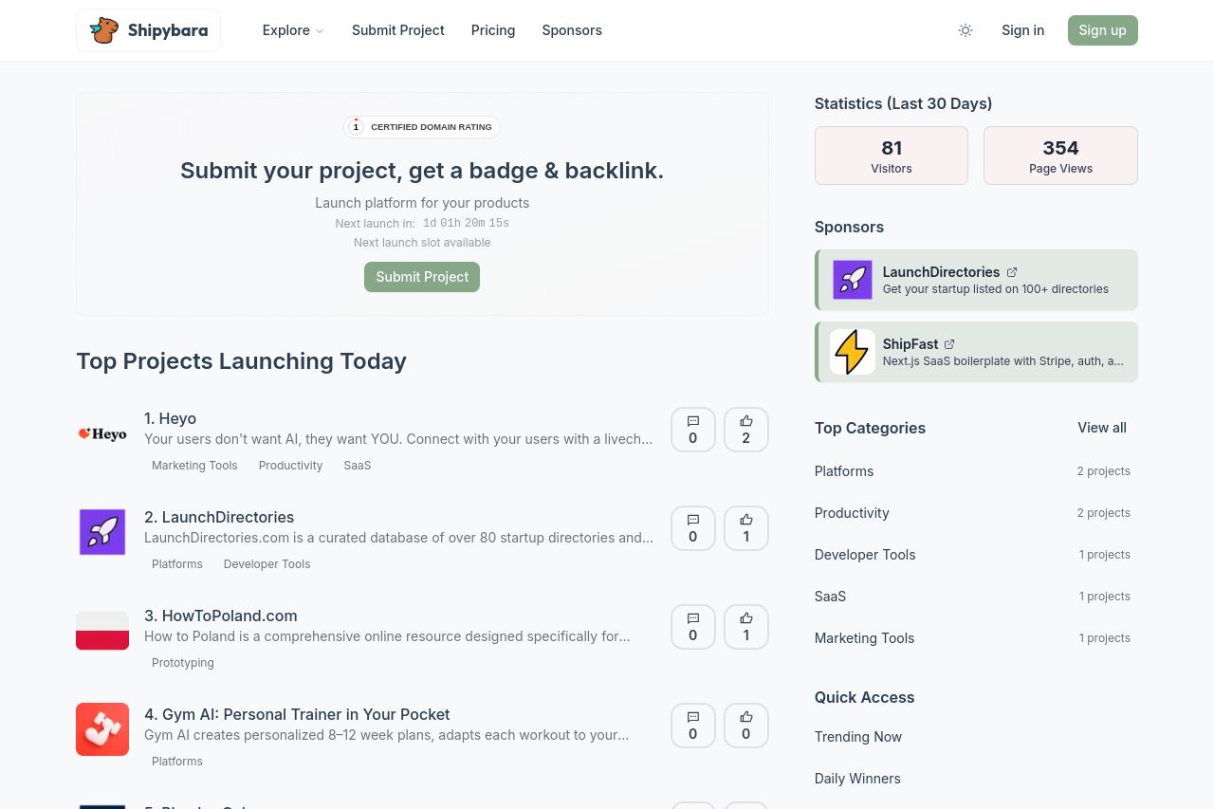Click the Certified Domain Rating badge

pyautogui.click(x=422, y=127)
